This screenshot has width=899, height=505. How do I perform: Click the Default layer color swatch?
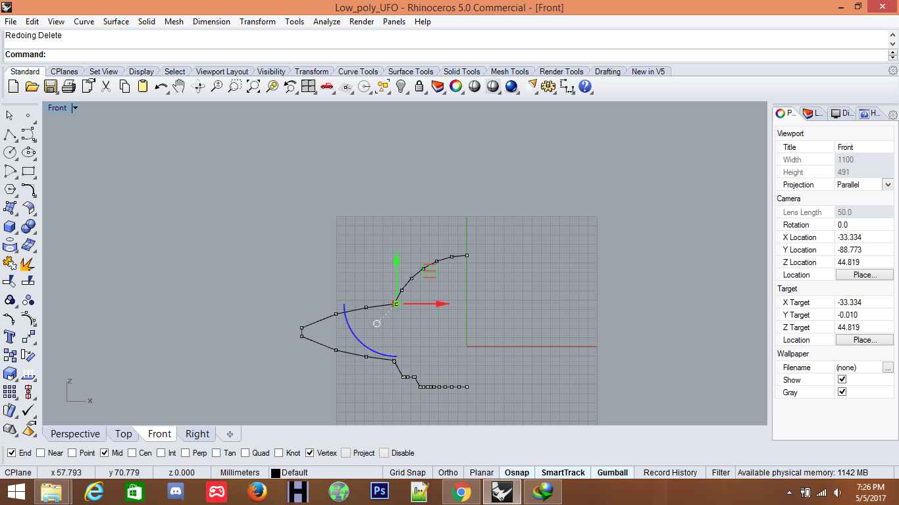[276, 473]
